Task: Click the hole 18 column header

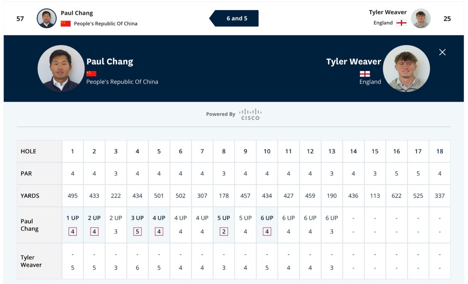Action: point(440,151)
